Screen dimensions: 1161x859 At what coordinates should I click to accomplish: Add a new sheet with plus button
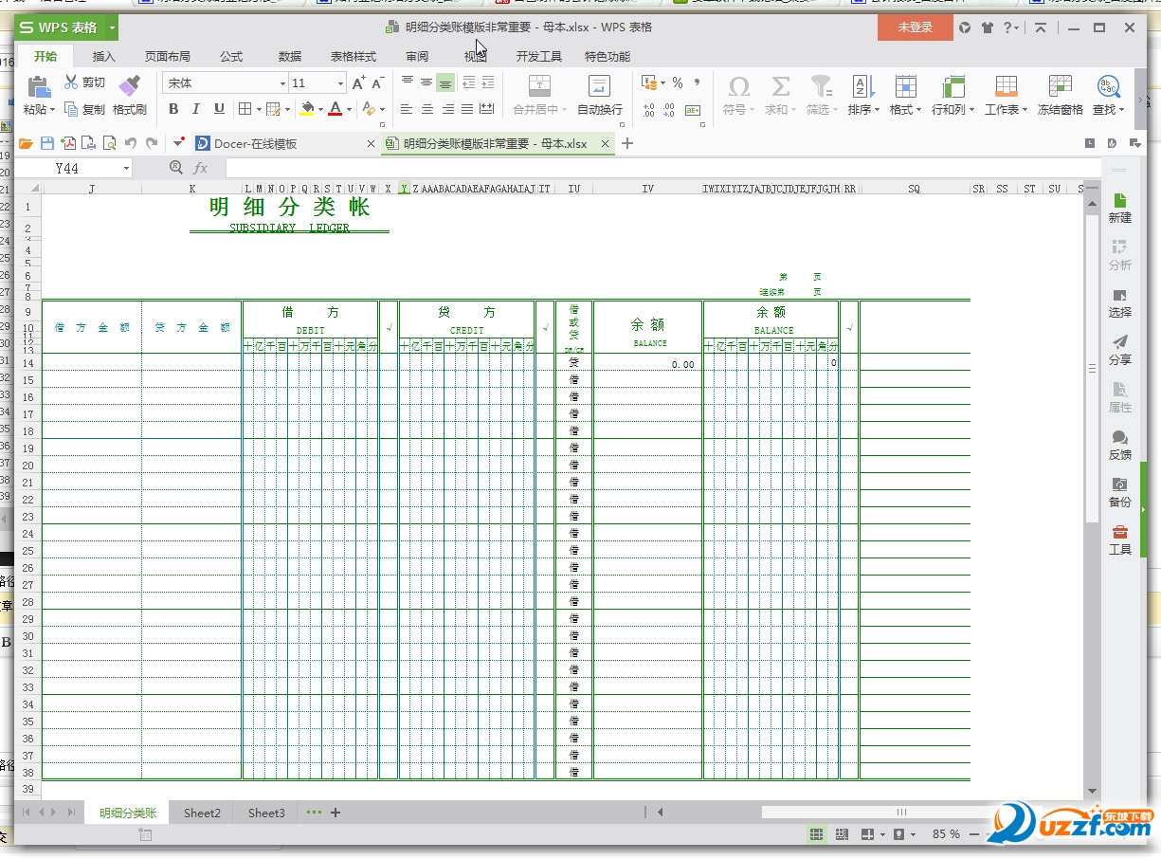[336, 813]
